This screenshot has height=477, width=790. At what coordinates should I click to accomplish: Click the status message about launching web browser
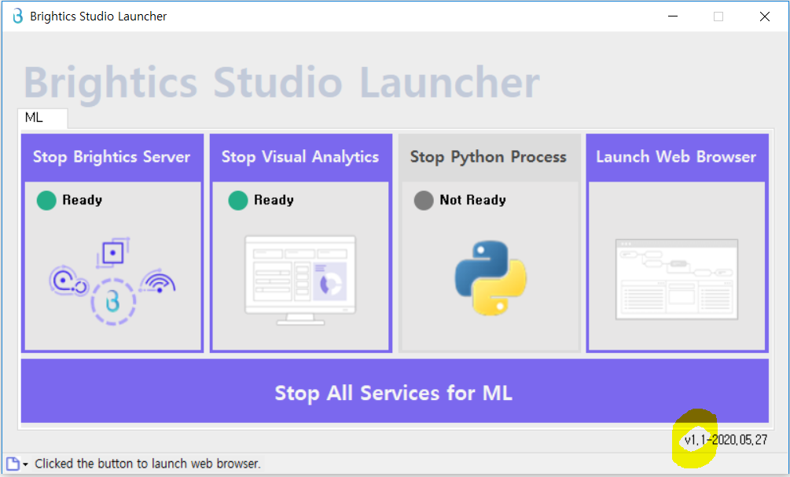(148, 464)
